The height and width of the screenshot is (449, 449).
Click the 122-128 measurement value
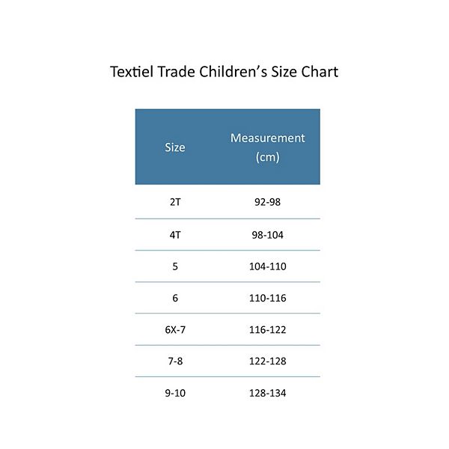267,361
